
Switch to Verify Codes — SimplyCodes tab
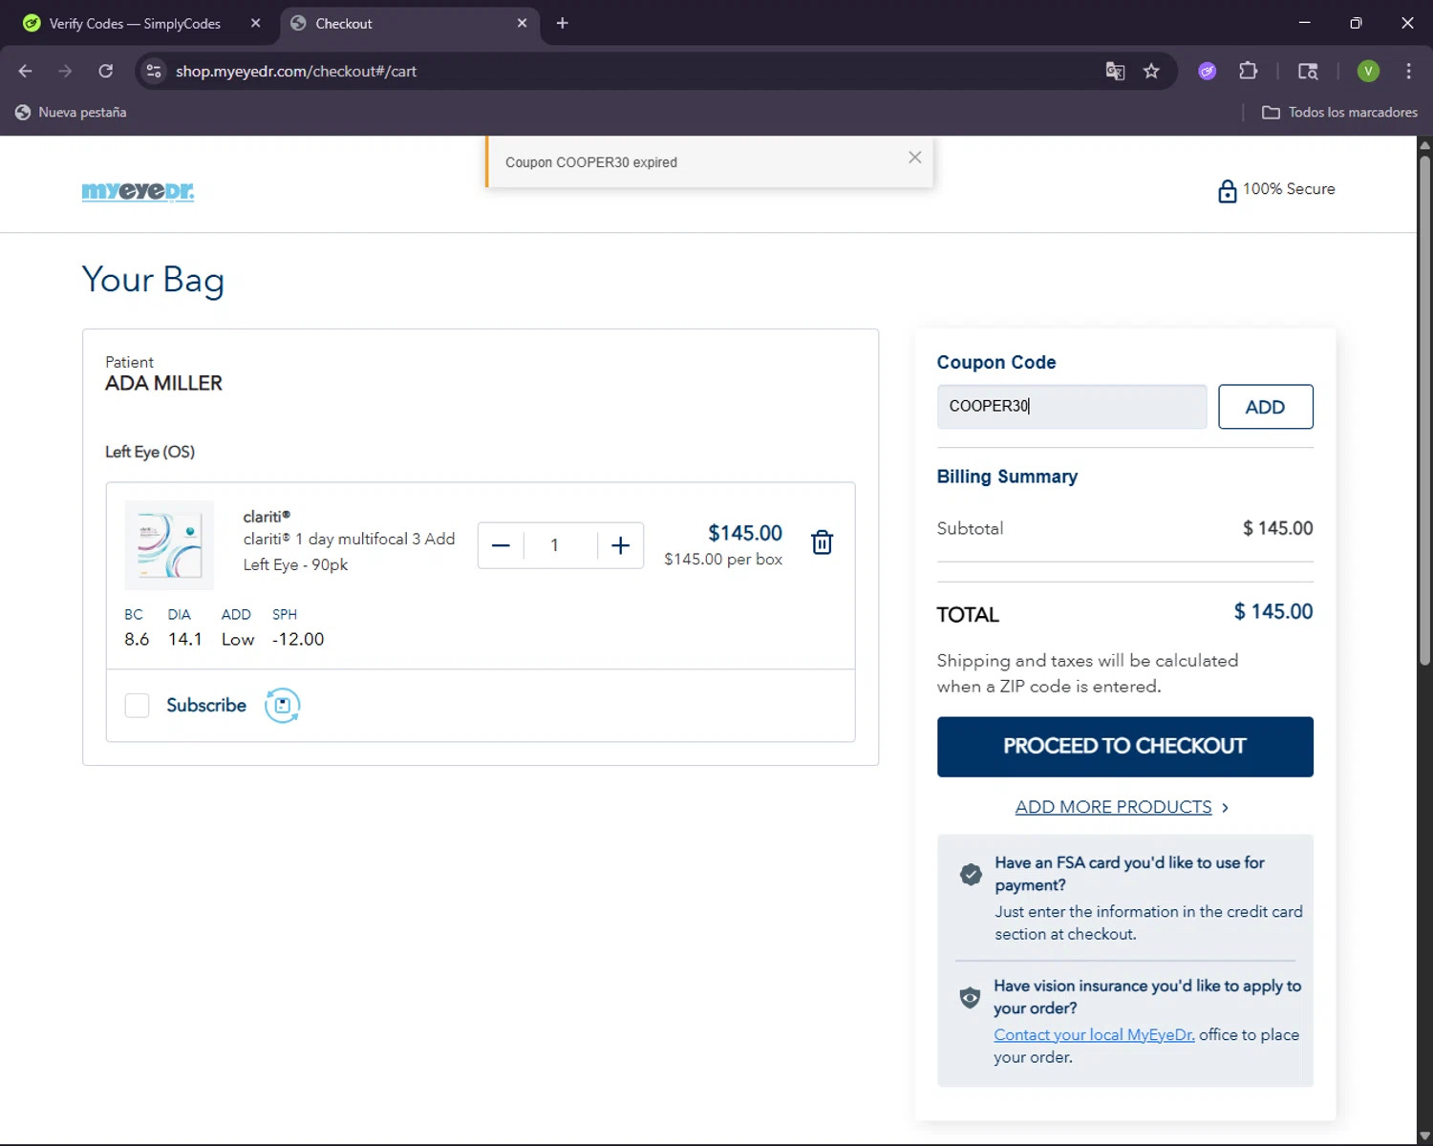click(134, 24)
